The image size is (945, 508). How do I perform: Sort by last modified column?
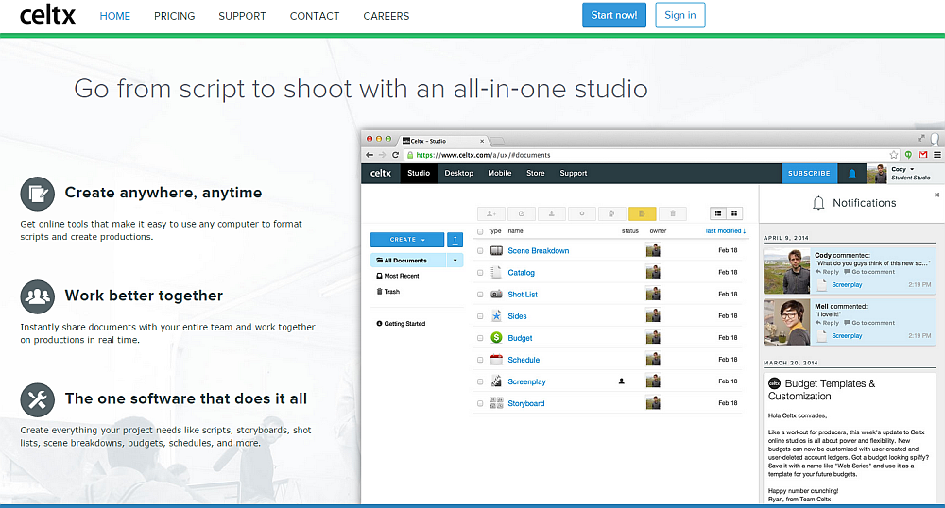726,231
